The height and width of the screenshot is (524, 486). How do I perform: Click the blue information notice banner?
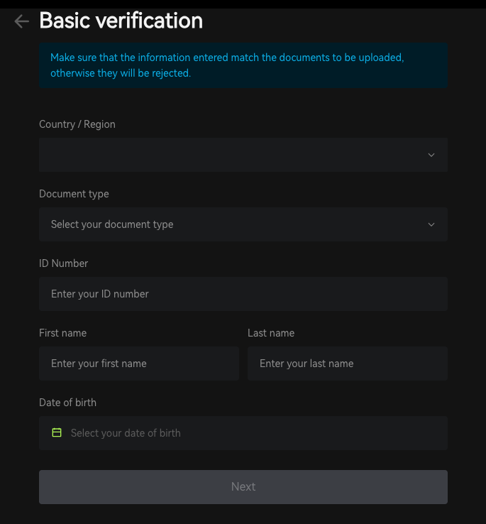pyautogui.click(x=243, y=65)
